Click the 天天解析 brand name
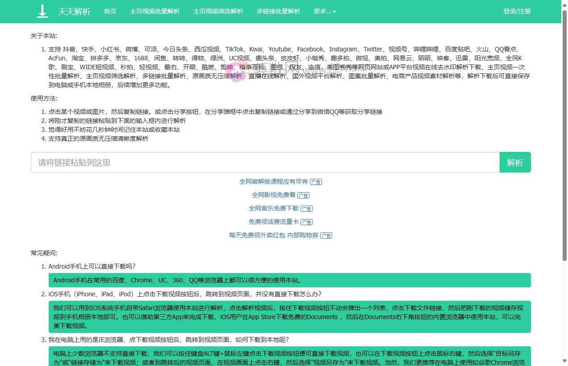This screenshot has height=366, width=568. [74, 12]
